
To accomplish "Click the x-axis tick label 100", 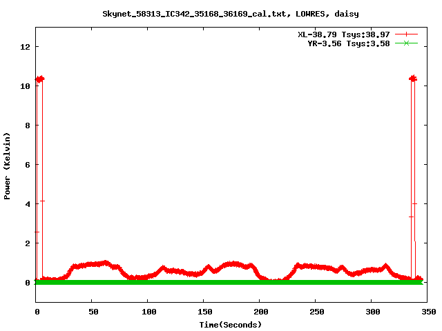I will [149, 312].
